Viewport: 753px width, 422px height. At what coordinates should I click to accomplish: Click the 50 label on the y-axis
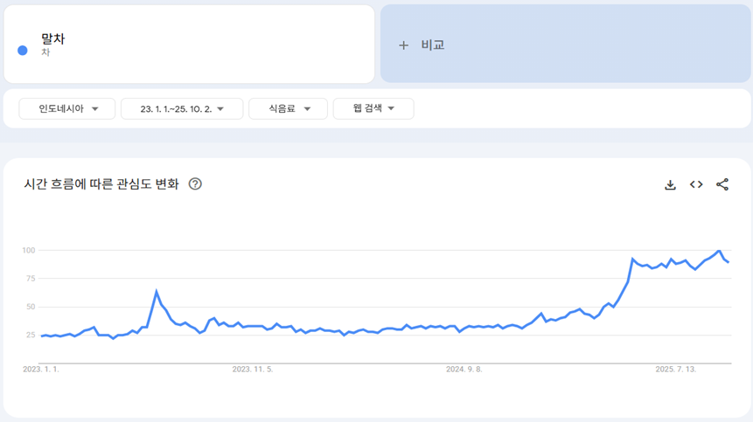31,307
